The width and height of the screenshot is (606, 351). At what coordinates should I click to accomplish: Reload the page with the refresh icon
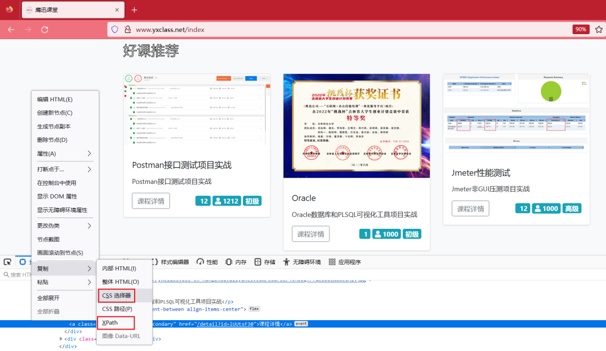45,30
